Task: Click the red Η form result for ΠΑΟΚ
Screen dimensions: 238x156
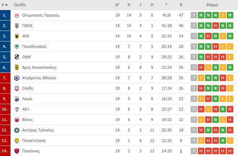Action: [x=215, y=26]
